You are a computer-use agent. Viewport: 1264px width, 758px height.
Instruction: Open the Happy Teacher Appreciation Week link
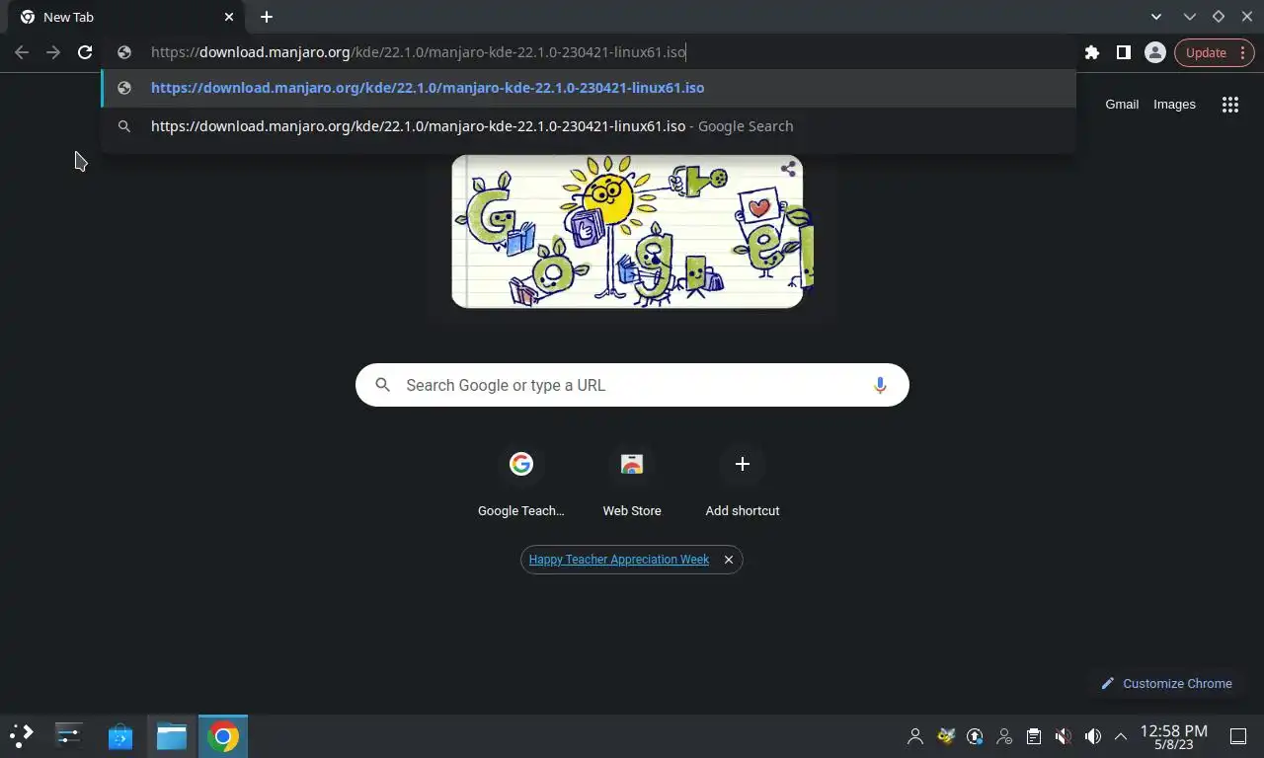click(x=618, y=560)
